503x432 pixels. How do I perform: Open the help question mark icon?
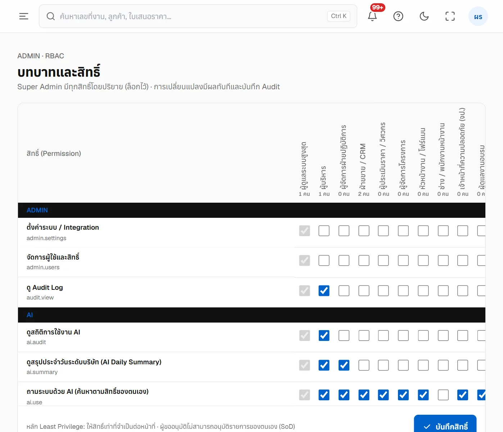click(398, 16)
